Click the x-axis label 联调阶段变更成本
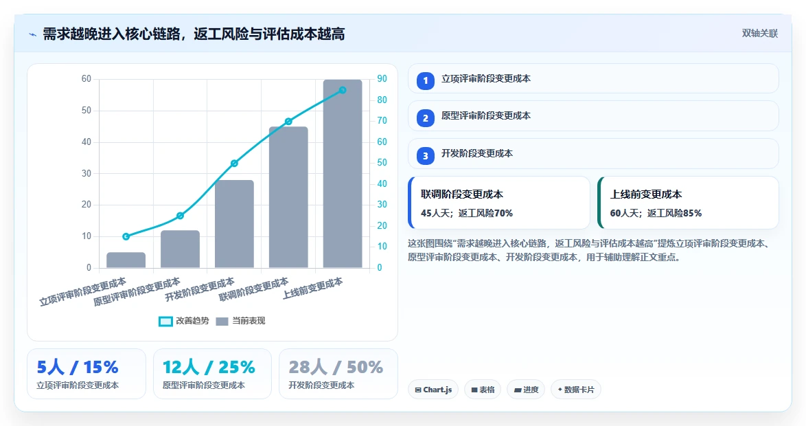This screenshot has height=426, width=806. [254, 290]
